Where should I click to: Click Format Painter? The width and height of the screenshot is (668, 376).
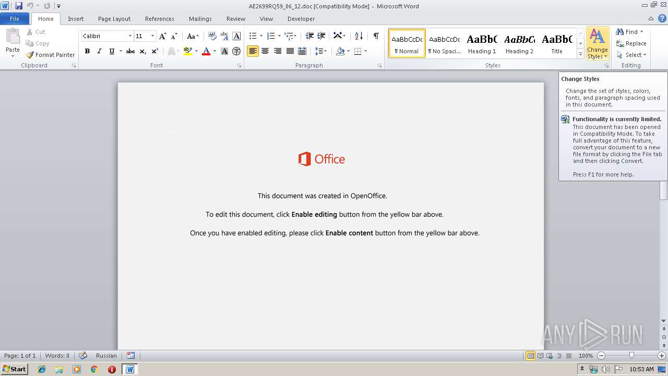[x=50, y=55]
